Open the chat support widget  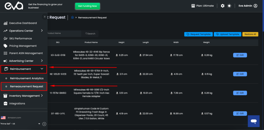[254, 121]
